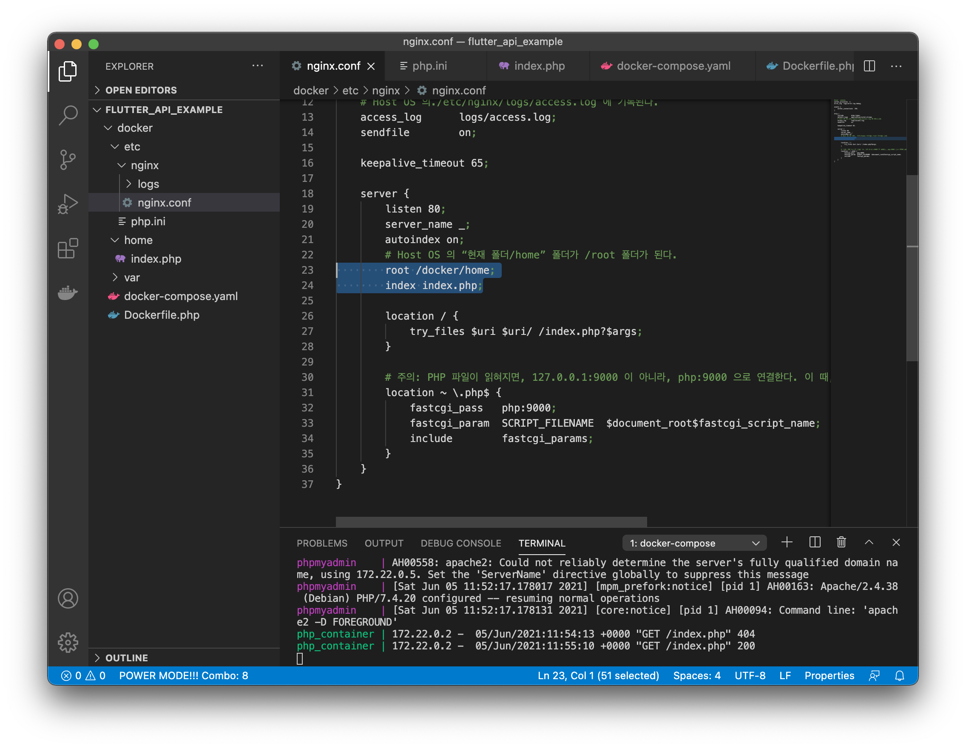
Task: Collapse the docker folder
Action: (x=134, y=128)
